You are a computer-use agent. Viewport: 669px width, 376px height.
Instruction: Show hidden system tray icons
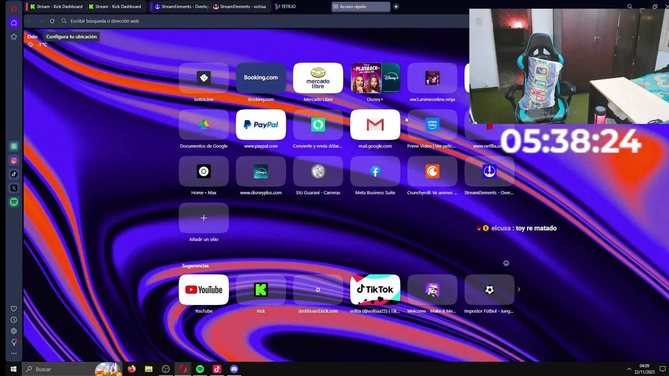coord(629,369)
